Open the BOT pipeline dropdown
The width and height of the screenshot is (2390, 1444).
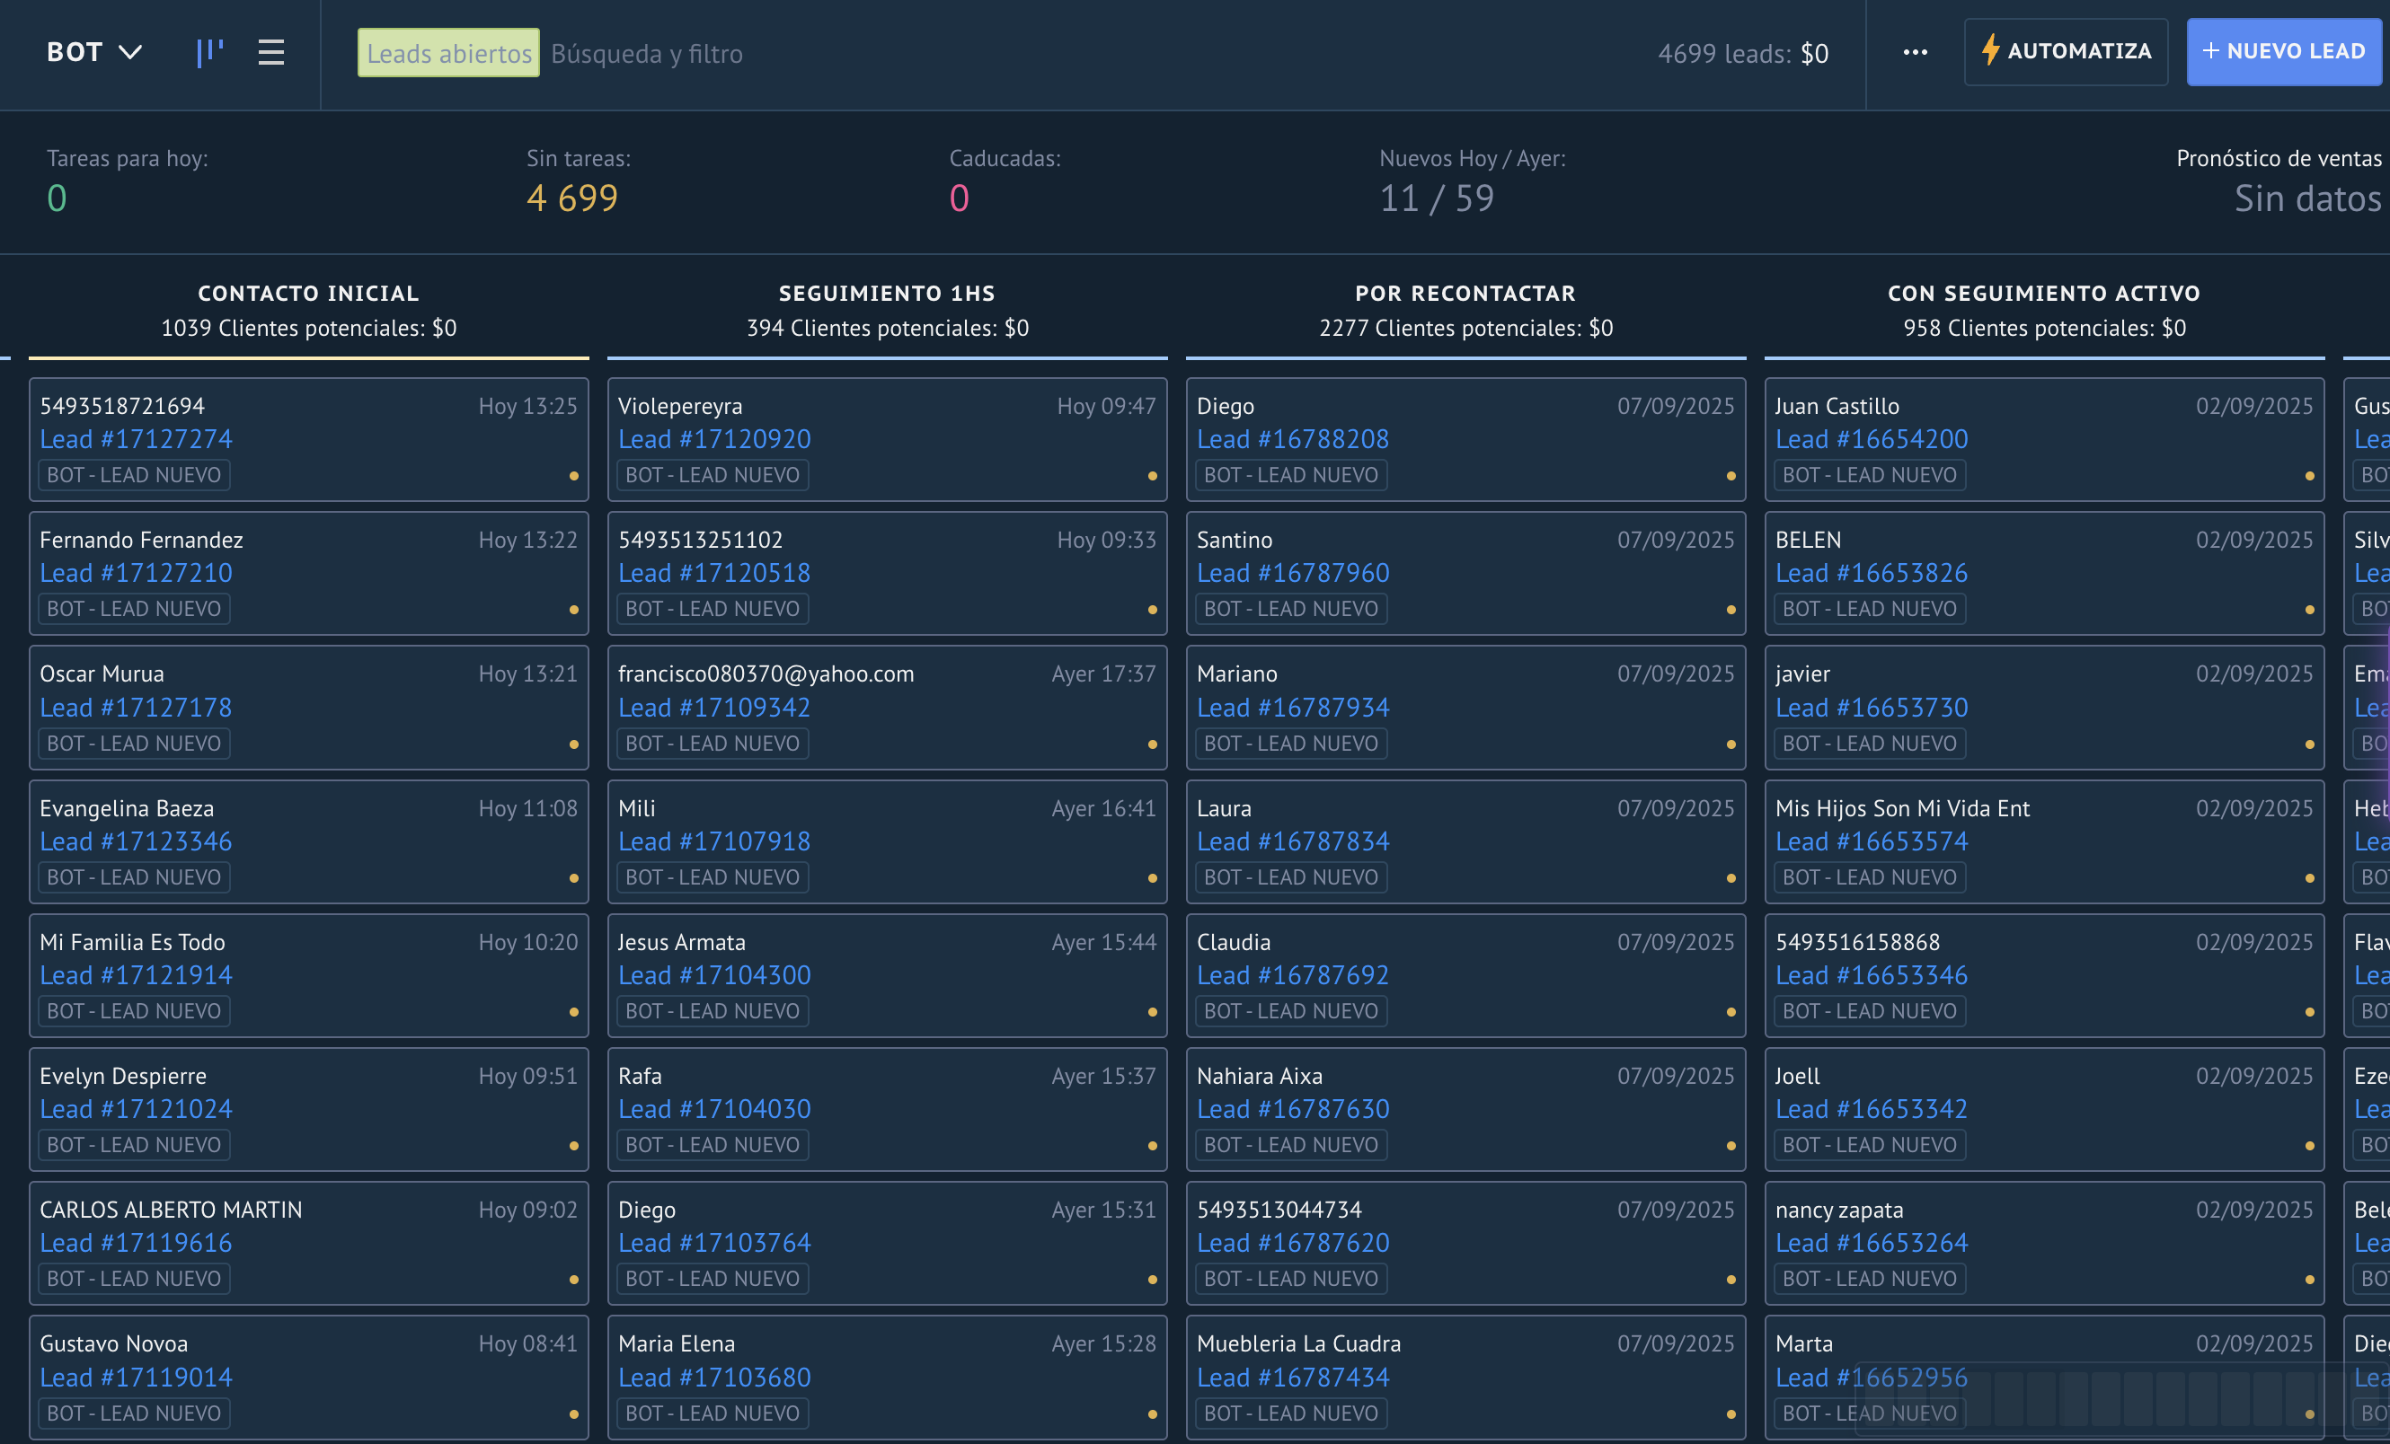pos(95,51)
